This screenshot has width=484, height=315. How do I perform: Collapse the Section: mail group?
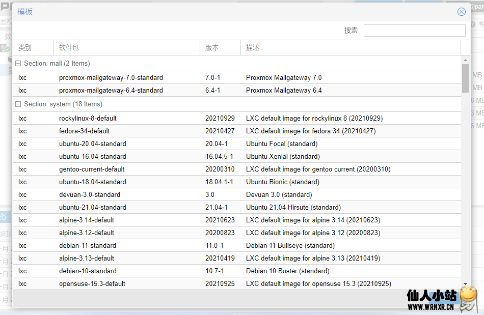(18, 64)
